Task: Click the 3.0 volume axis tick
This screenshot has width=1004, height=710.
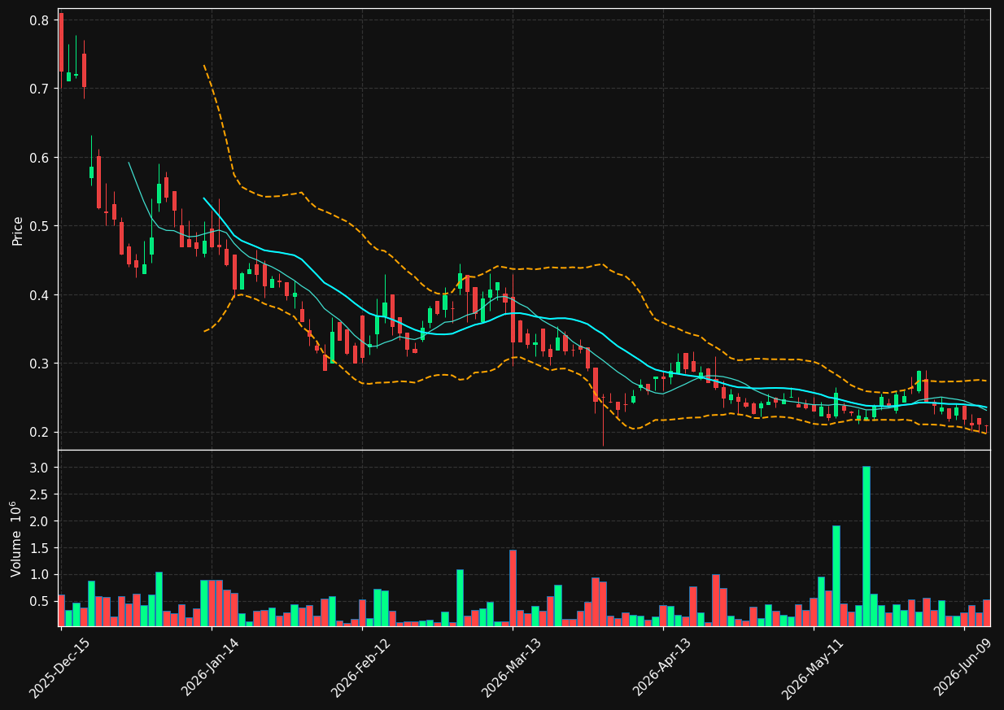Action: pos(41,468)
